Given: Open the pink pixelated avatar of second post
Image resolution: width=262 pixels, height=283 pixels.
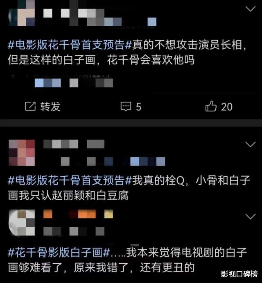Looking at the screenshot, I should [22, 153].
